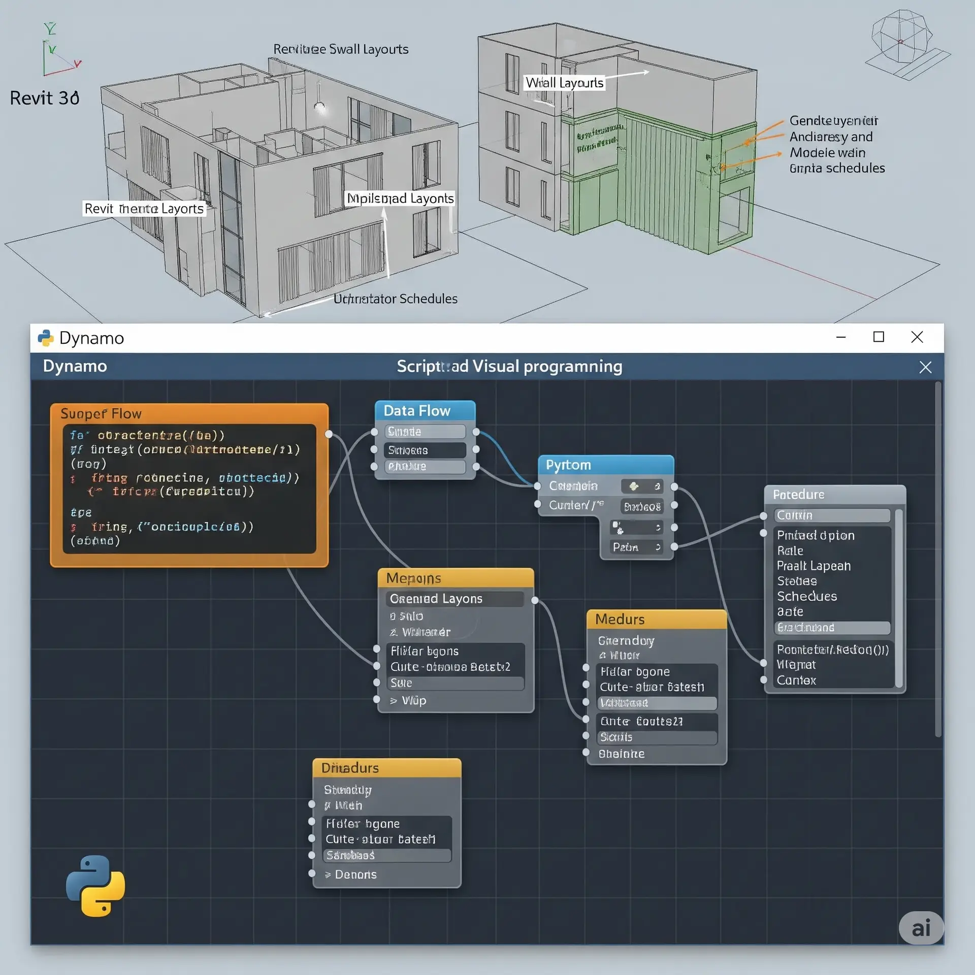Select Praalt Lapeah in the Potedure list
Viewport: 975px width, 975px height.
814,566
